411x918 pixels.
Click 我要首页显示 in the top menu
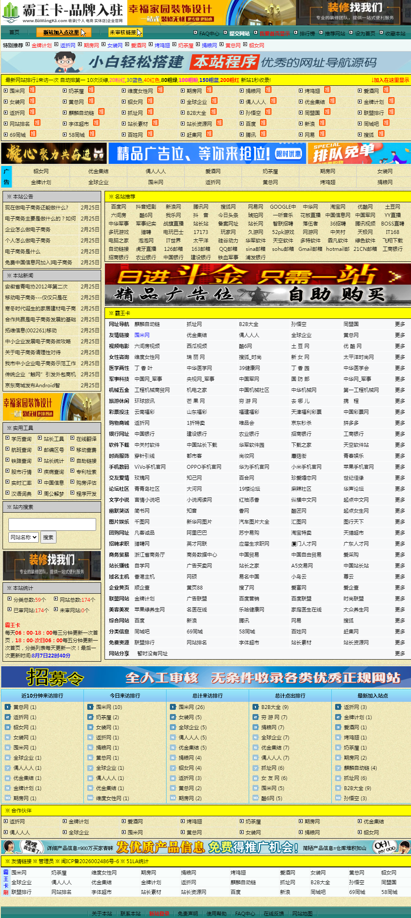275,34
